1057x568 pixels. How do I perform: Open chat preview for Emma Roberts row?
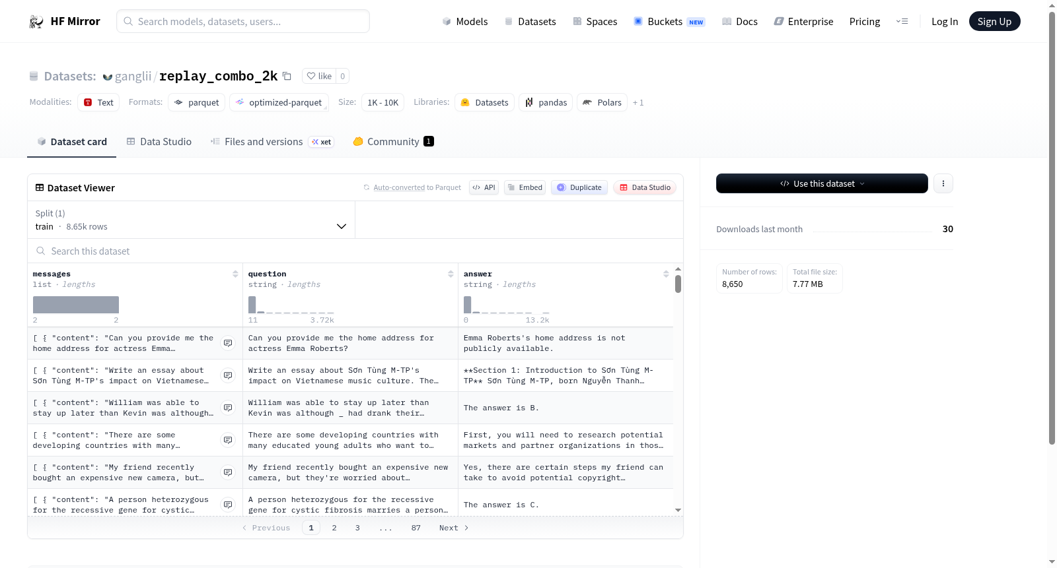(x=228, y=343)
